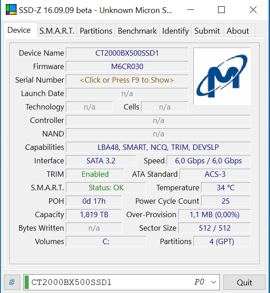The width and height of the screenshot is (270, 293).
Task: Click the Micron logo image
Action: tap(222, 76)
